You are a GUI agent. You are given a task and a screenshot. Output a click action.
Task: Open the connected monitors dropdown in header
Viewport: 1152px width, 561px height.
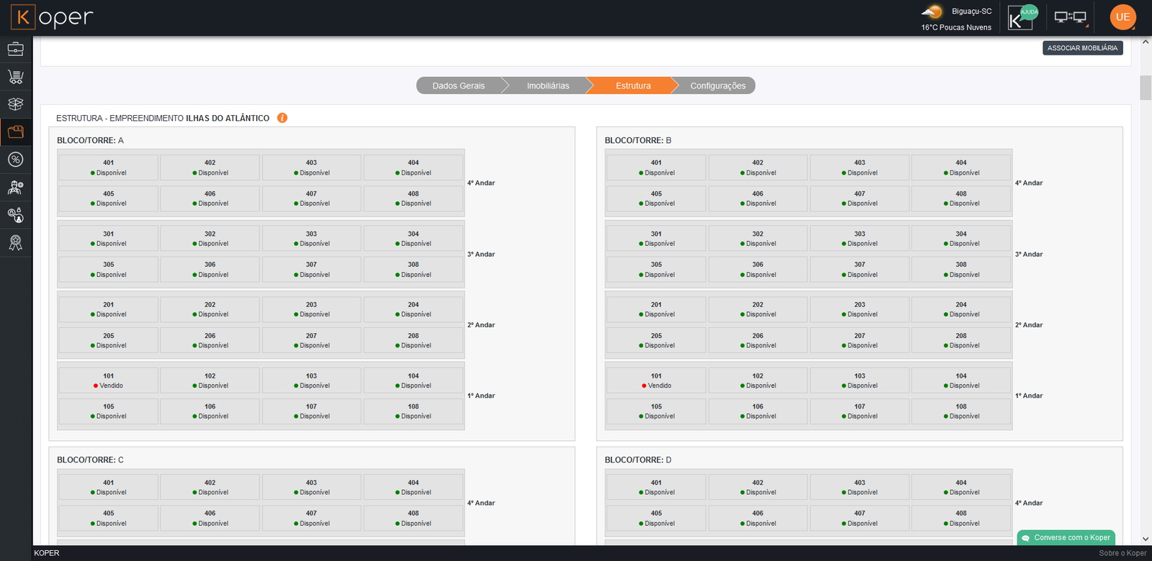click(1071, 18)
